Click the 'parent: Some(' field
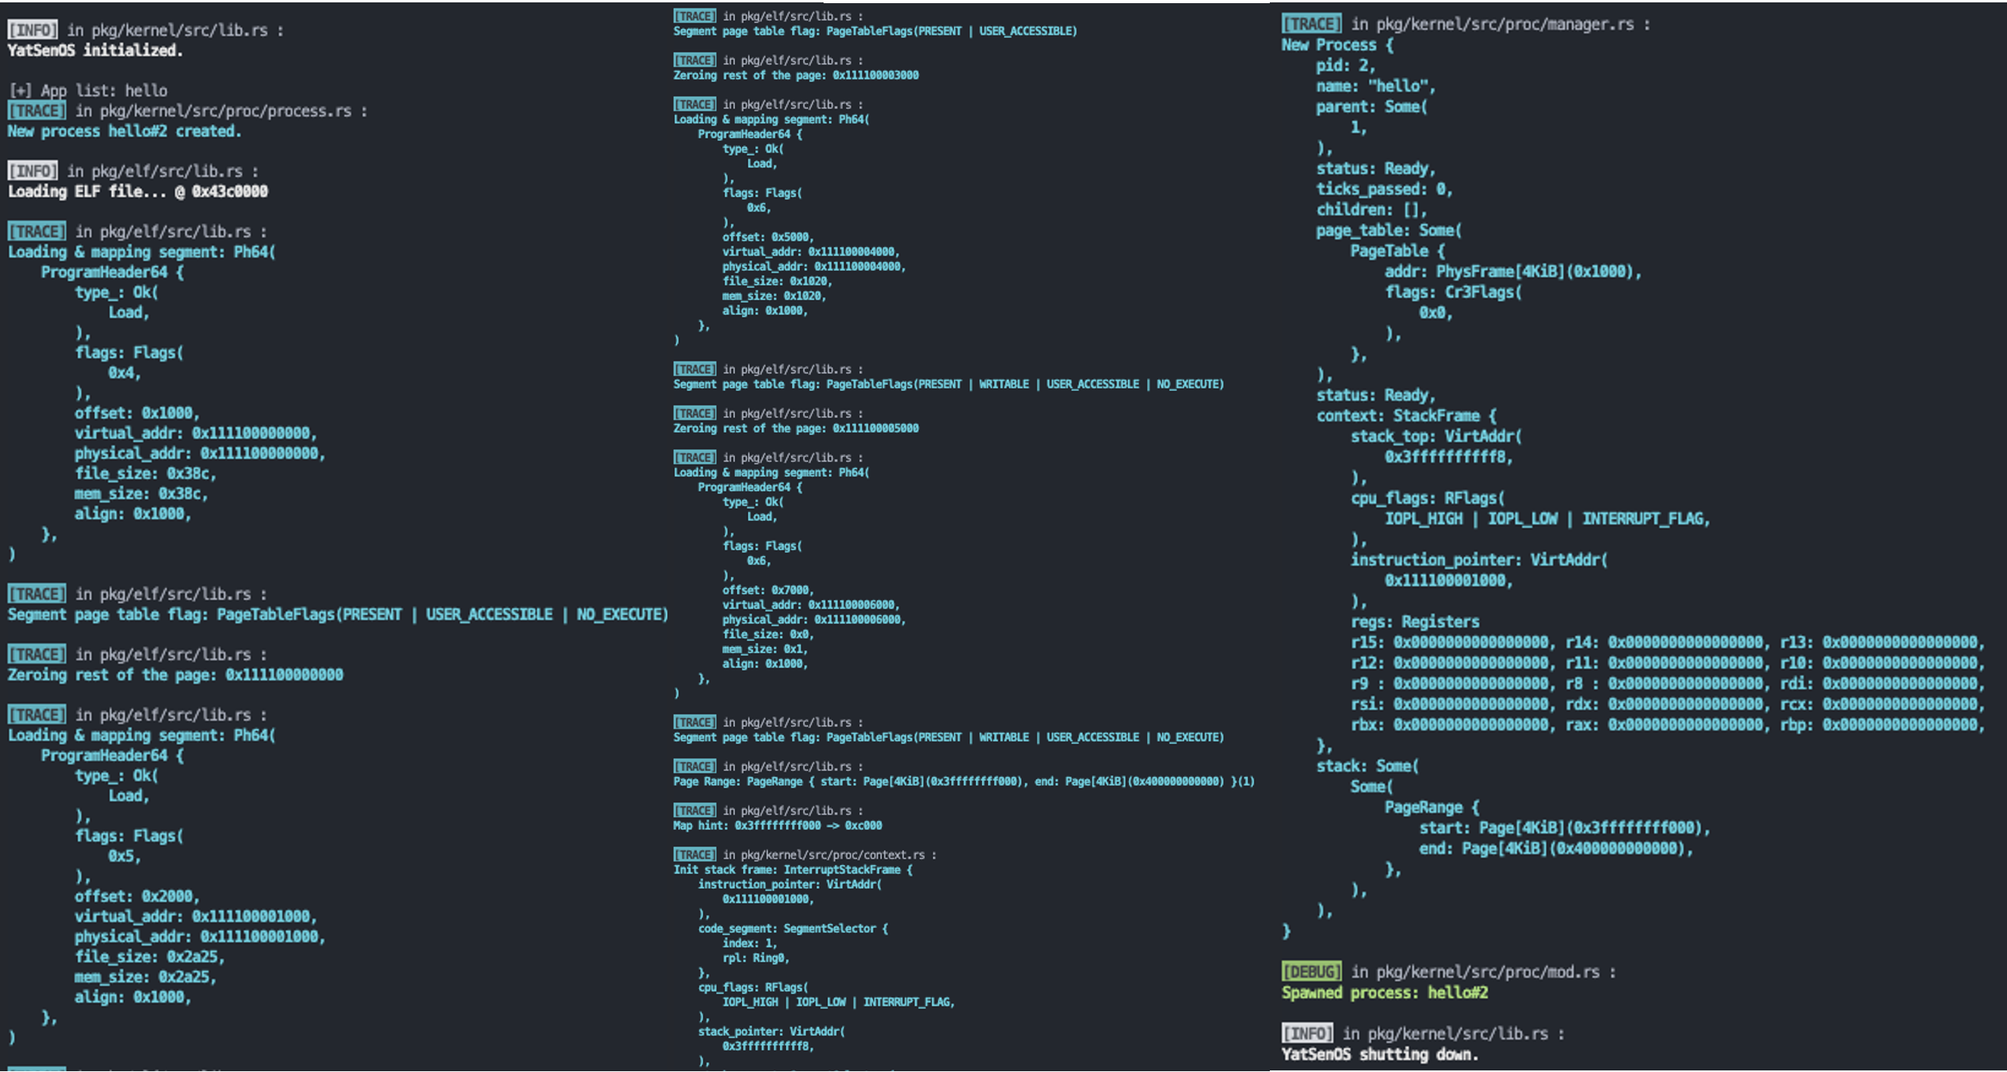Screen dimensions: 2007x1072 tap(1371, 107)
